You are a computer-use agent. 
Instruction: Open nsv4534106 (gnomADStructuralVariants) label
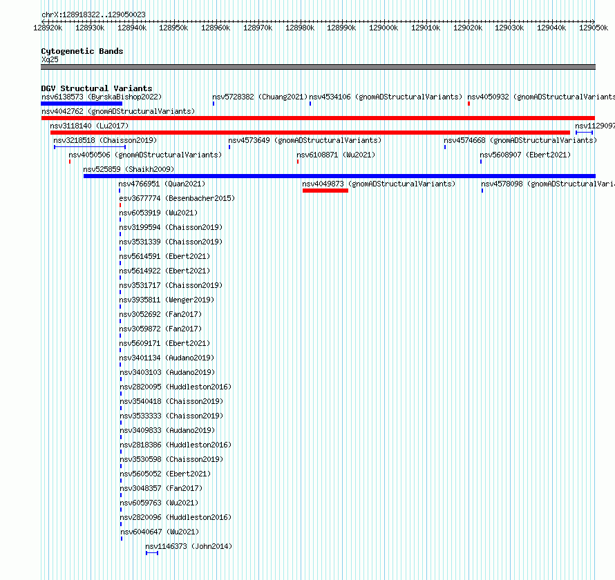pos(386,97)
